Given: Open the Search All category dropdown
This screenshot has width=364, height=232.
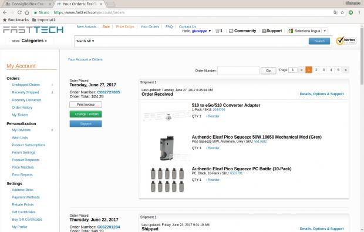Looking at the screenshot, I should [85, 41].
